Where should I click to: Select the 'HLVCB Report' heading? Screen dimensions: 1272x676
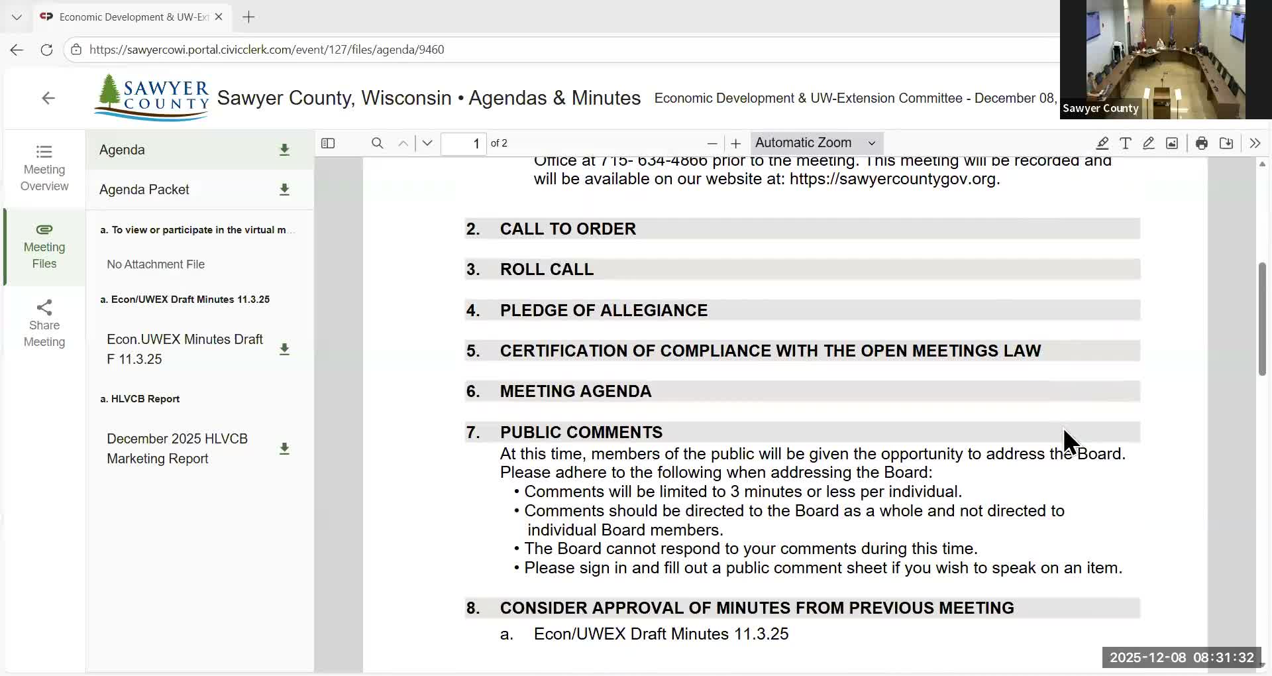click(x=140, y=399)
